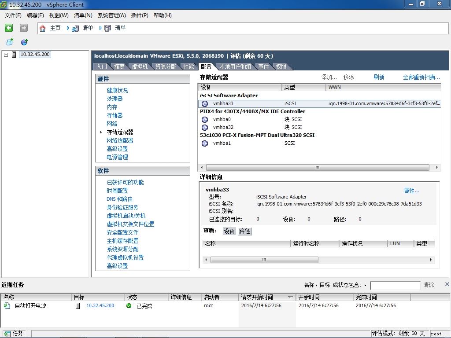Open the 名称、目标 或状态包含 filter dropdown

[365, 285]
